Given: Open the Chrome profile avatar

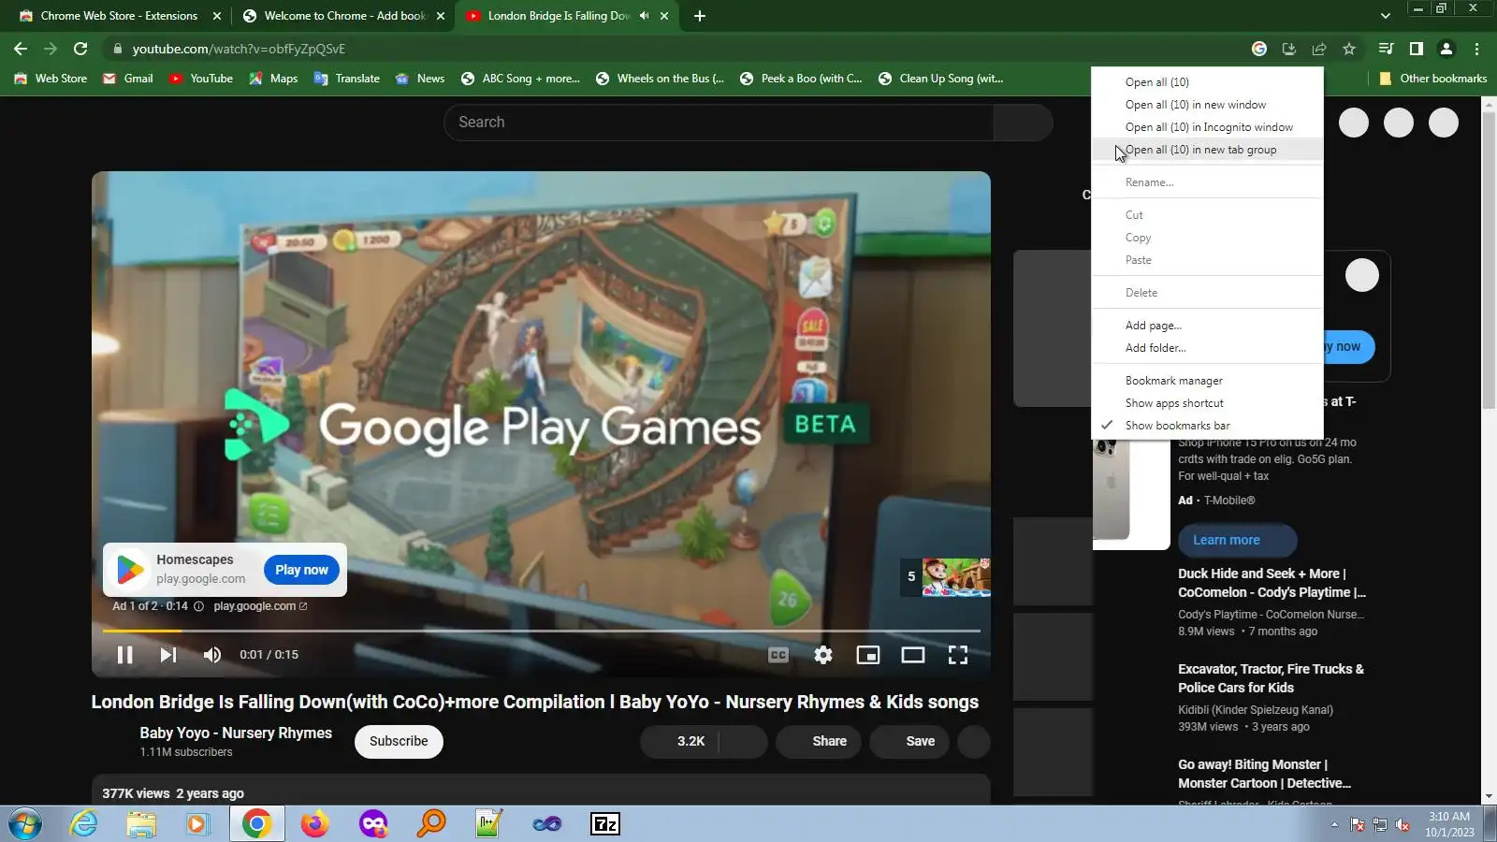Looking at the screenshot, I should point(1446,49).
